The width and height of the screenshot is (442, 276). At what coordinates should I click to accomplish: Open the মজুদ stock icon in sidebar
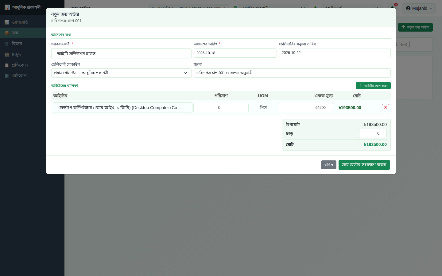pyautogui.click(x=7, y=54)
